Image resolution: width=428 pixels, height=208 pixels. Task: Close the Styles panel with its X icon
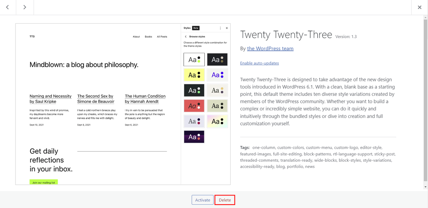click(227, 28)
